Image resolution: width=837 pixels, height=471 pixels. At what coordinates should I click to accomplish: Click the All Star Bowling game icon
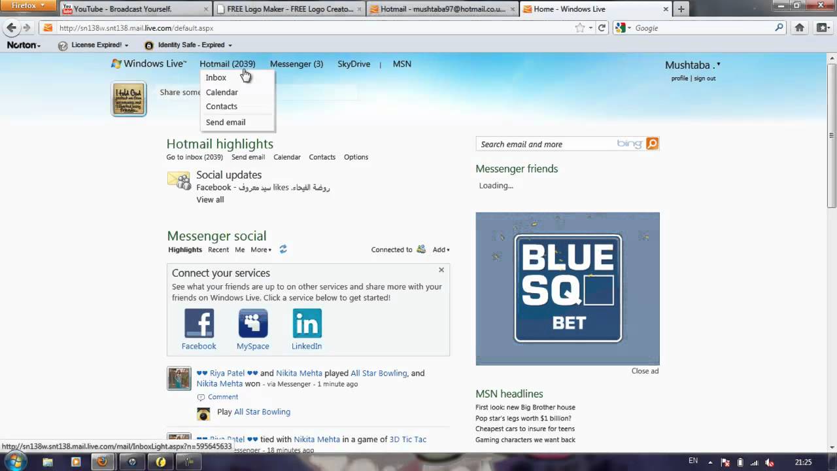(x=203, y=413)
